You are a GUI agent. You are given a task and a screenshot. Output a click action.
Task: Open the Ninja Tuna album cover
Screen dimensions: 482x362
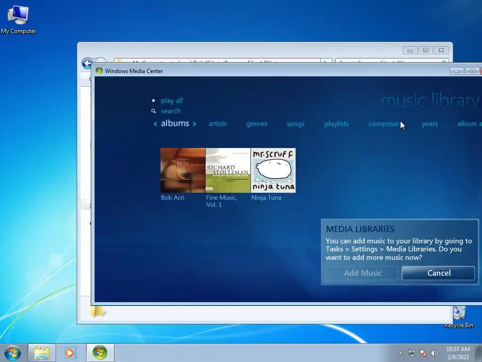pyautogui.click(x=273, y=171)
